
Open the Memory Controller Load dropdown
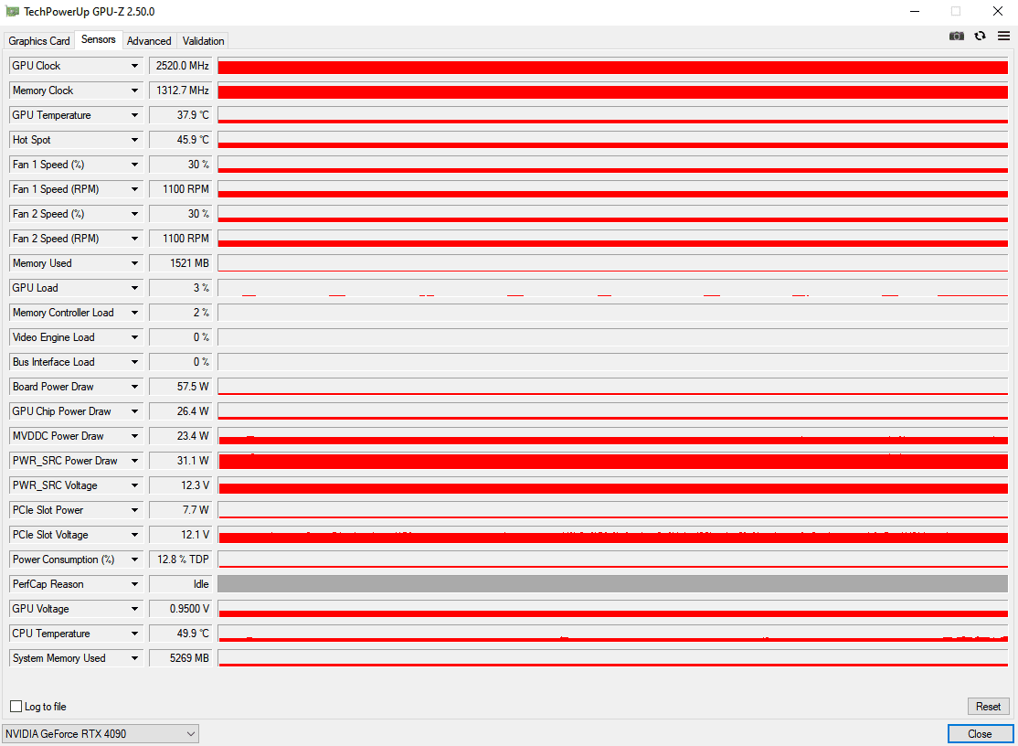pyautogui.click(x=134, y=313)
